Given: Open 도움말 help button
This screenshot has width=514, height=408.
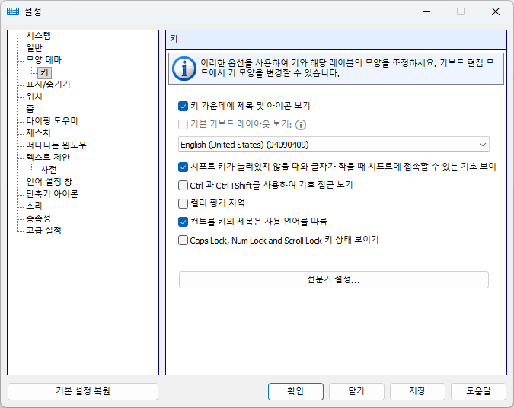Looking at the screenshot, I should tap(479, 391).
